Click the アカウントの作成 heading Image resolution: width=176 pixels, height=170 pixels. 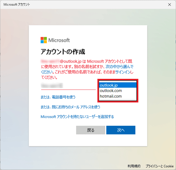pos(63,52)
